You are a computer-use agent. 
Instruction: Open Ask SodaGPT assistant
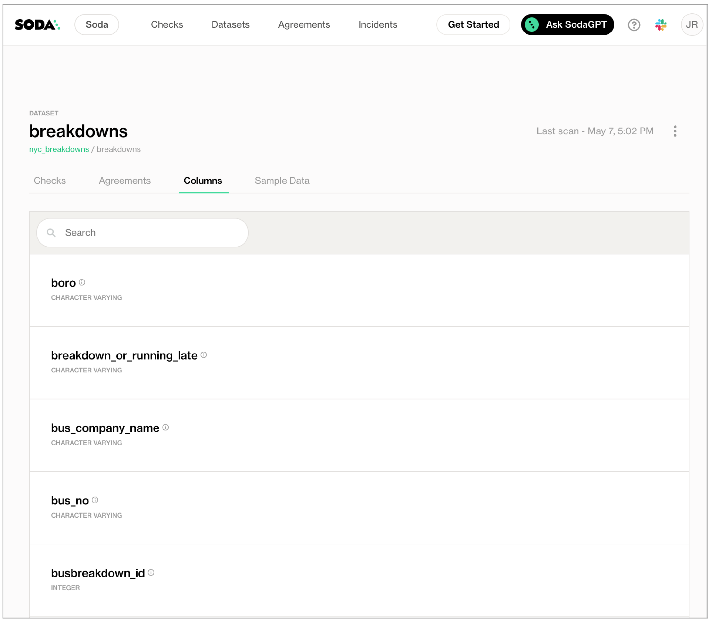pyautogui.click(x=567, y=25)
